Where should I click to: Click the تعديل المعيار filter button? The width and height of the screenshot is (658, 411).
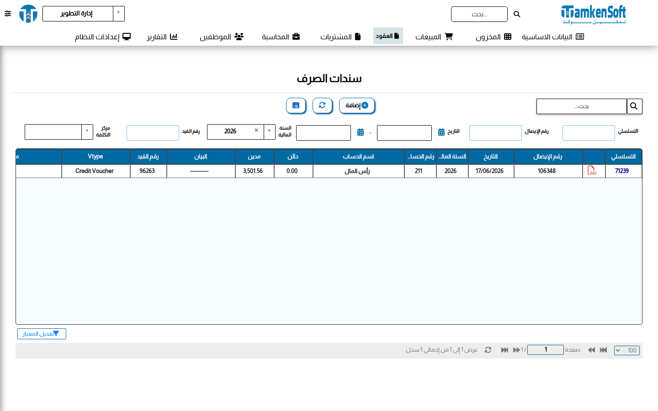point(42,334)
